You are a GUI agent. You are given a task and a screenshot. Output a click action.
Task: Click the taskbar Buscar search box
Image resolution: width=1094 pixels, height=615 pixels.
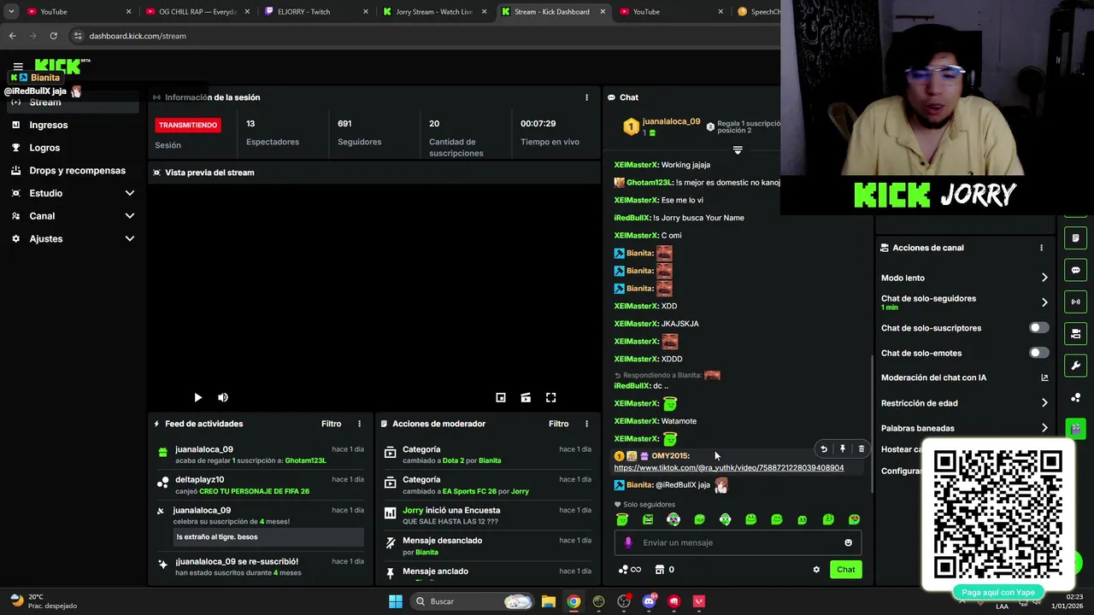[x=472, y=601]
